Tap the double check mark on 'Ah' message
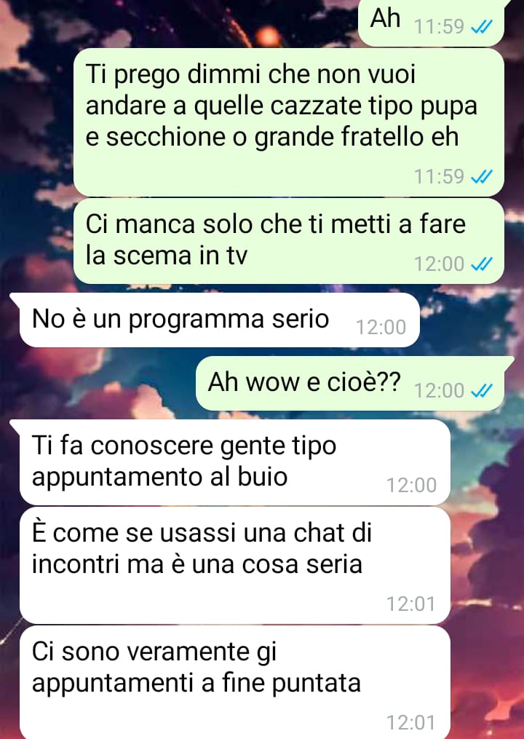The height and width of the screenshot is (739, 524). coord(482,27)
